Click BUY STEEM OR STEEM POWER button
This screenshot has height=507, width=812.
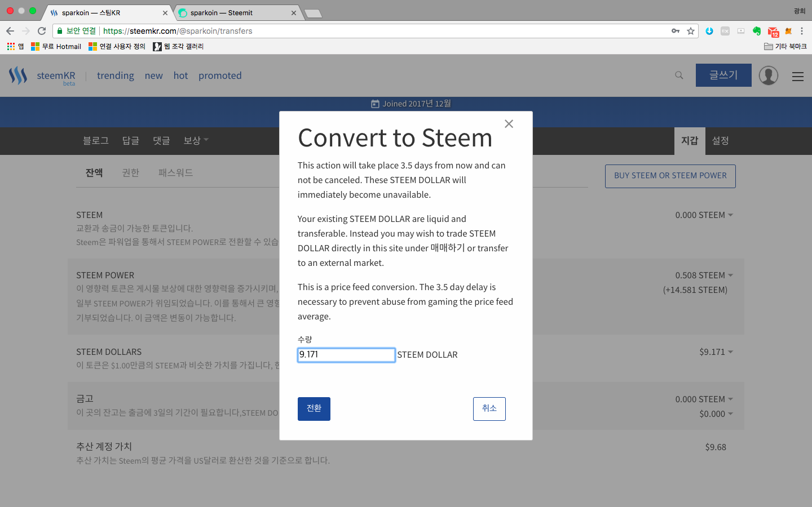point(670,176)
